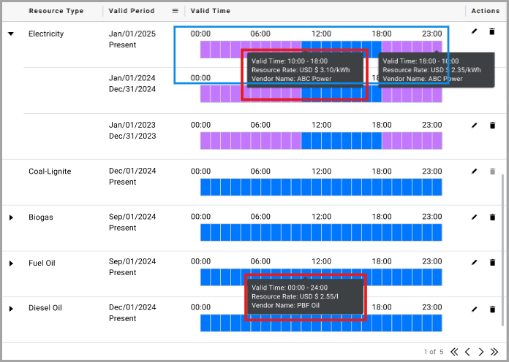The width and height of the screenshot is (509, 362).
Task: Go to the next page
Action: coord(481,352)
